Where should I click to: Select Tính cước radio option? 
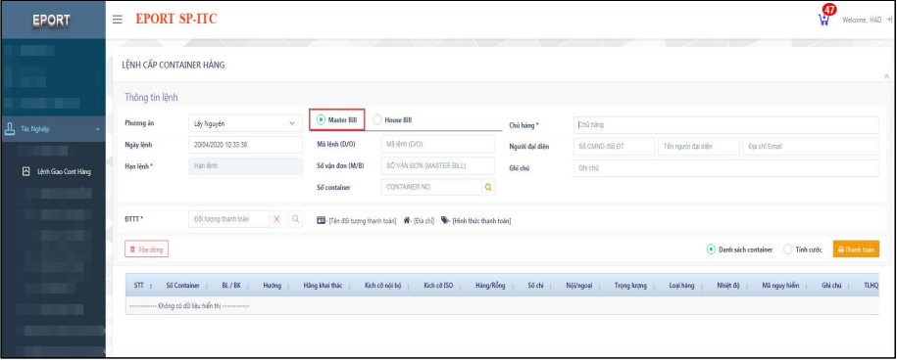788,249
